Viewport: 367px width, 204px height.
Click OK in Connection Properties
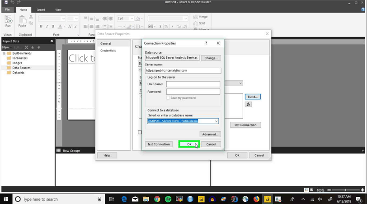[x=189, y=144]
